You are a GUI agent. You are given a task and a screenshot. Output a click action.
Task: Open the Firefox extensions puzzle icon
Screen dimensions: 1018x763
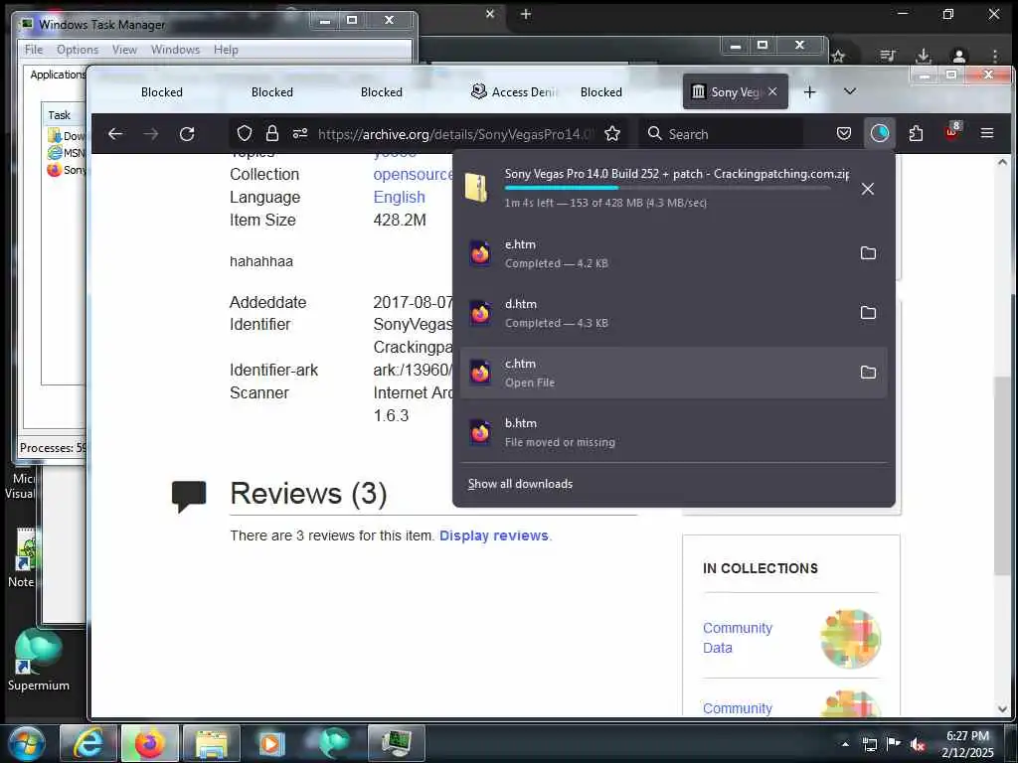[x=916, y=134]
